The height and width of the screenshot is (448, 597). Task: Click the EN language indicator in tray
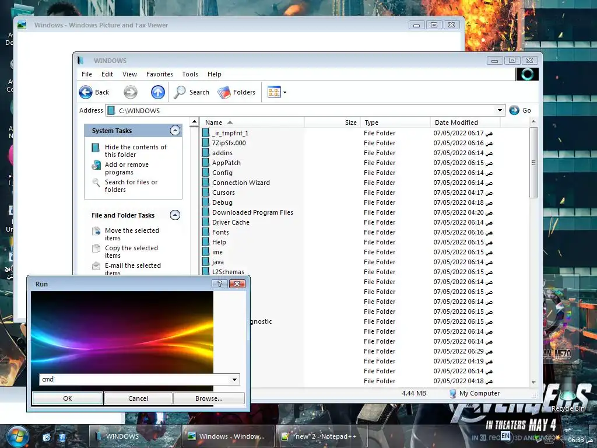click(505, 436)
